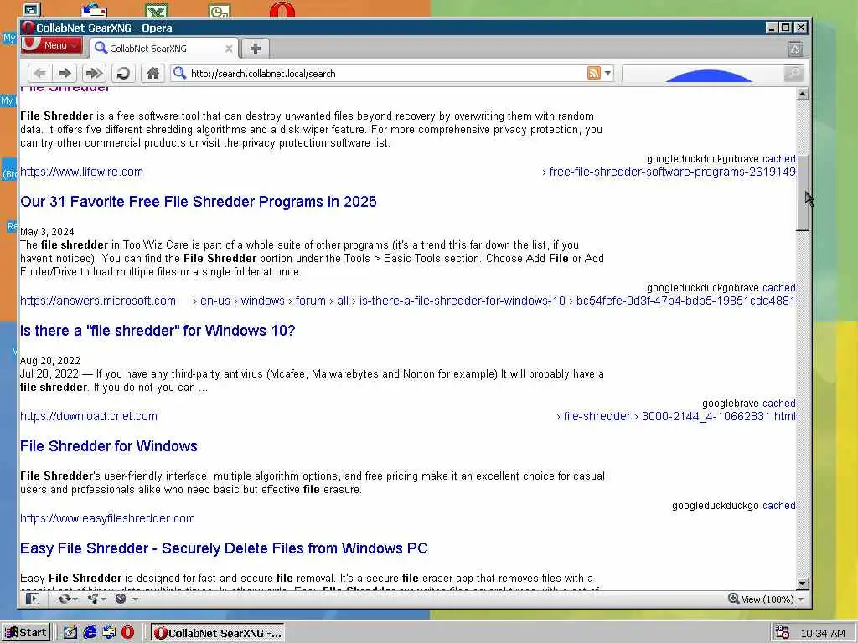Image resolution: width=858 pixels, height=643 pixels.
Task: Toggle the panels button in status bar
Action: [x=33, y=599]
